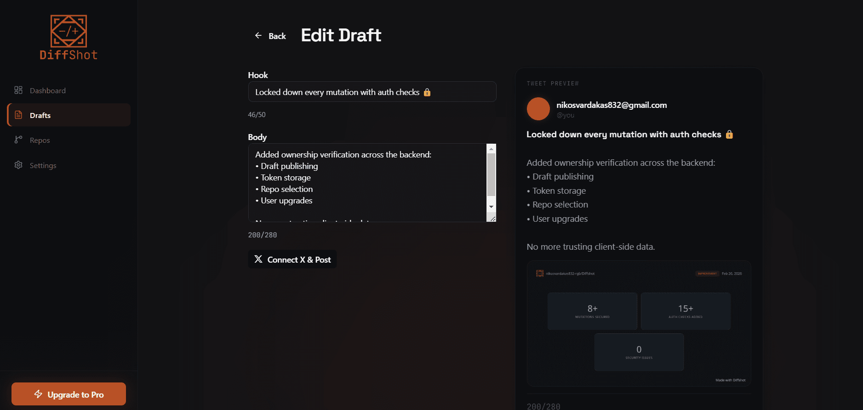Open the Repos menu item
The width and height of the screenshot is (863, 410).
click(69, 140)
